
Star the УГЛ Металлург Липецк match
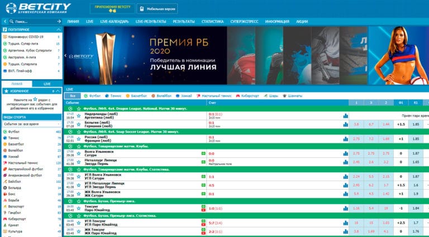tap(79, 185)
